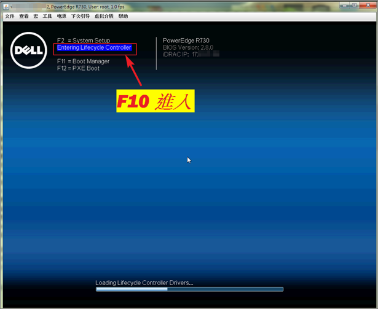Image resolution: width=378 pixels, height=309 pixels.
Task: Click the BIOS Version: 2.8.0 text
Action: pos(188,47)
